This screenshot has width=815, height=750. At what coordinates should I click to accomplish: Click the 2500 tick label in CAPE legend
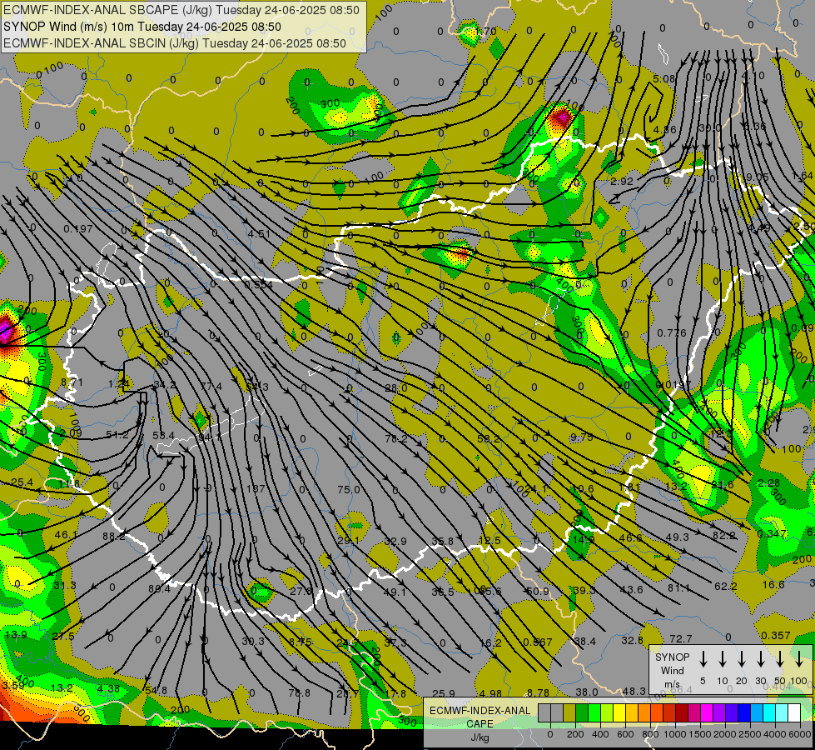[x=749, y=734]
